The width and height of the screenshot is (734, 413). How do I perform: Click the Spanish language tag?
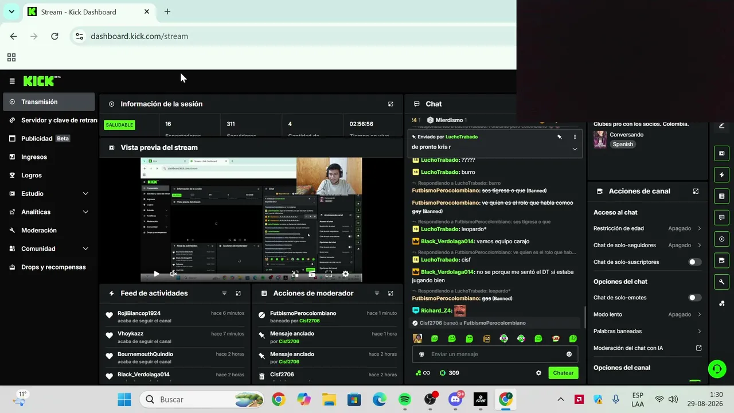coord(623,145)
